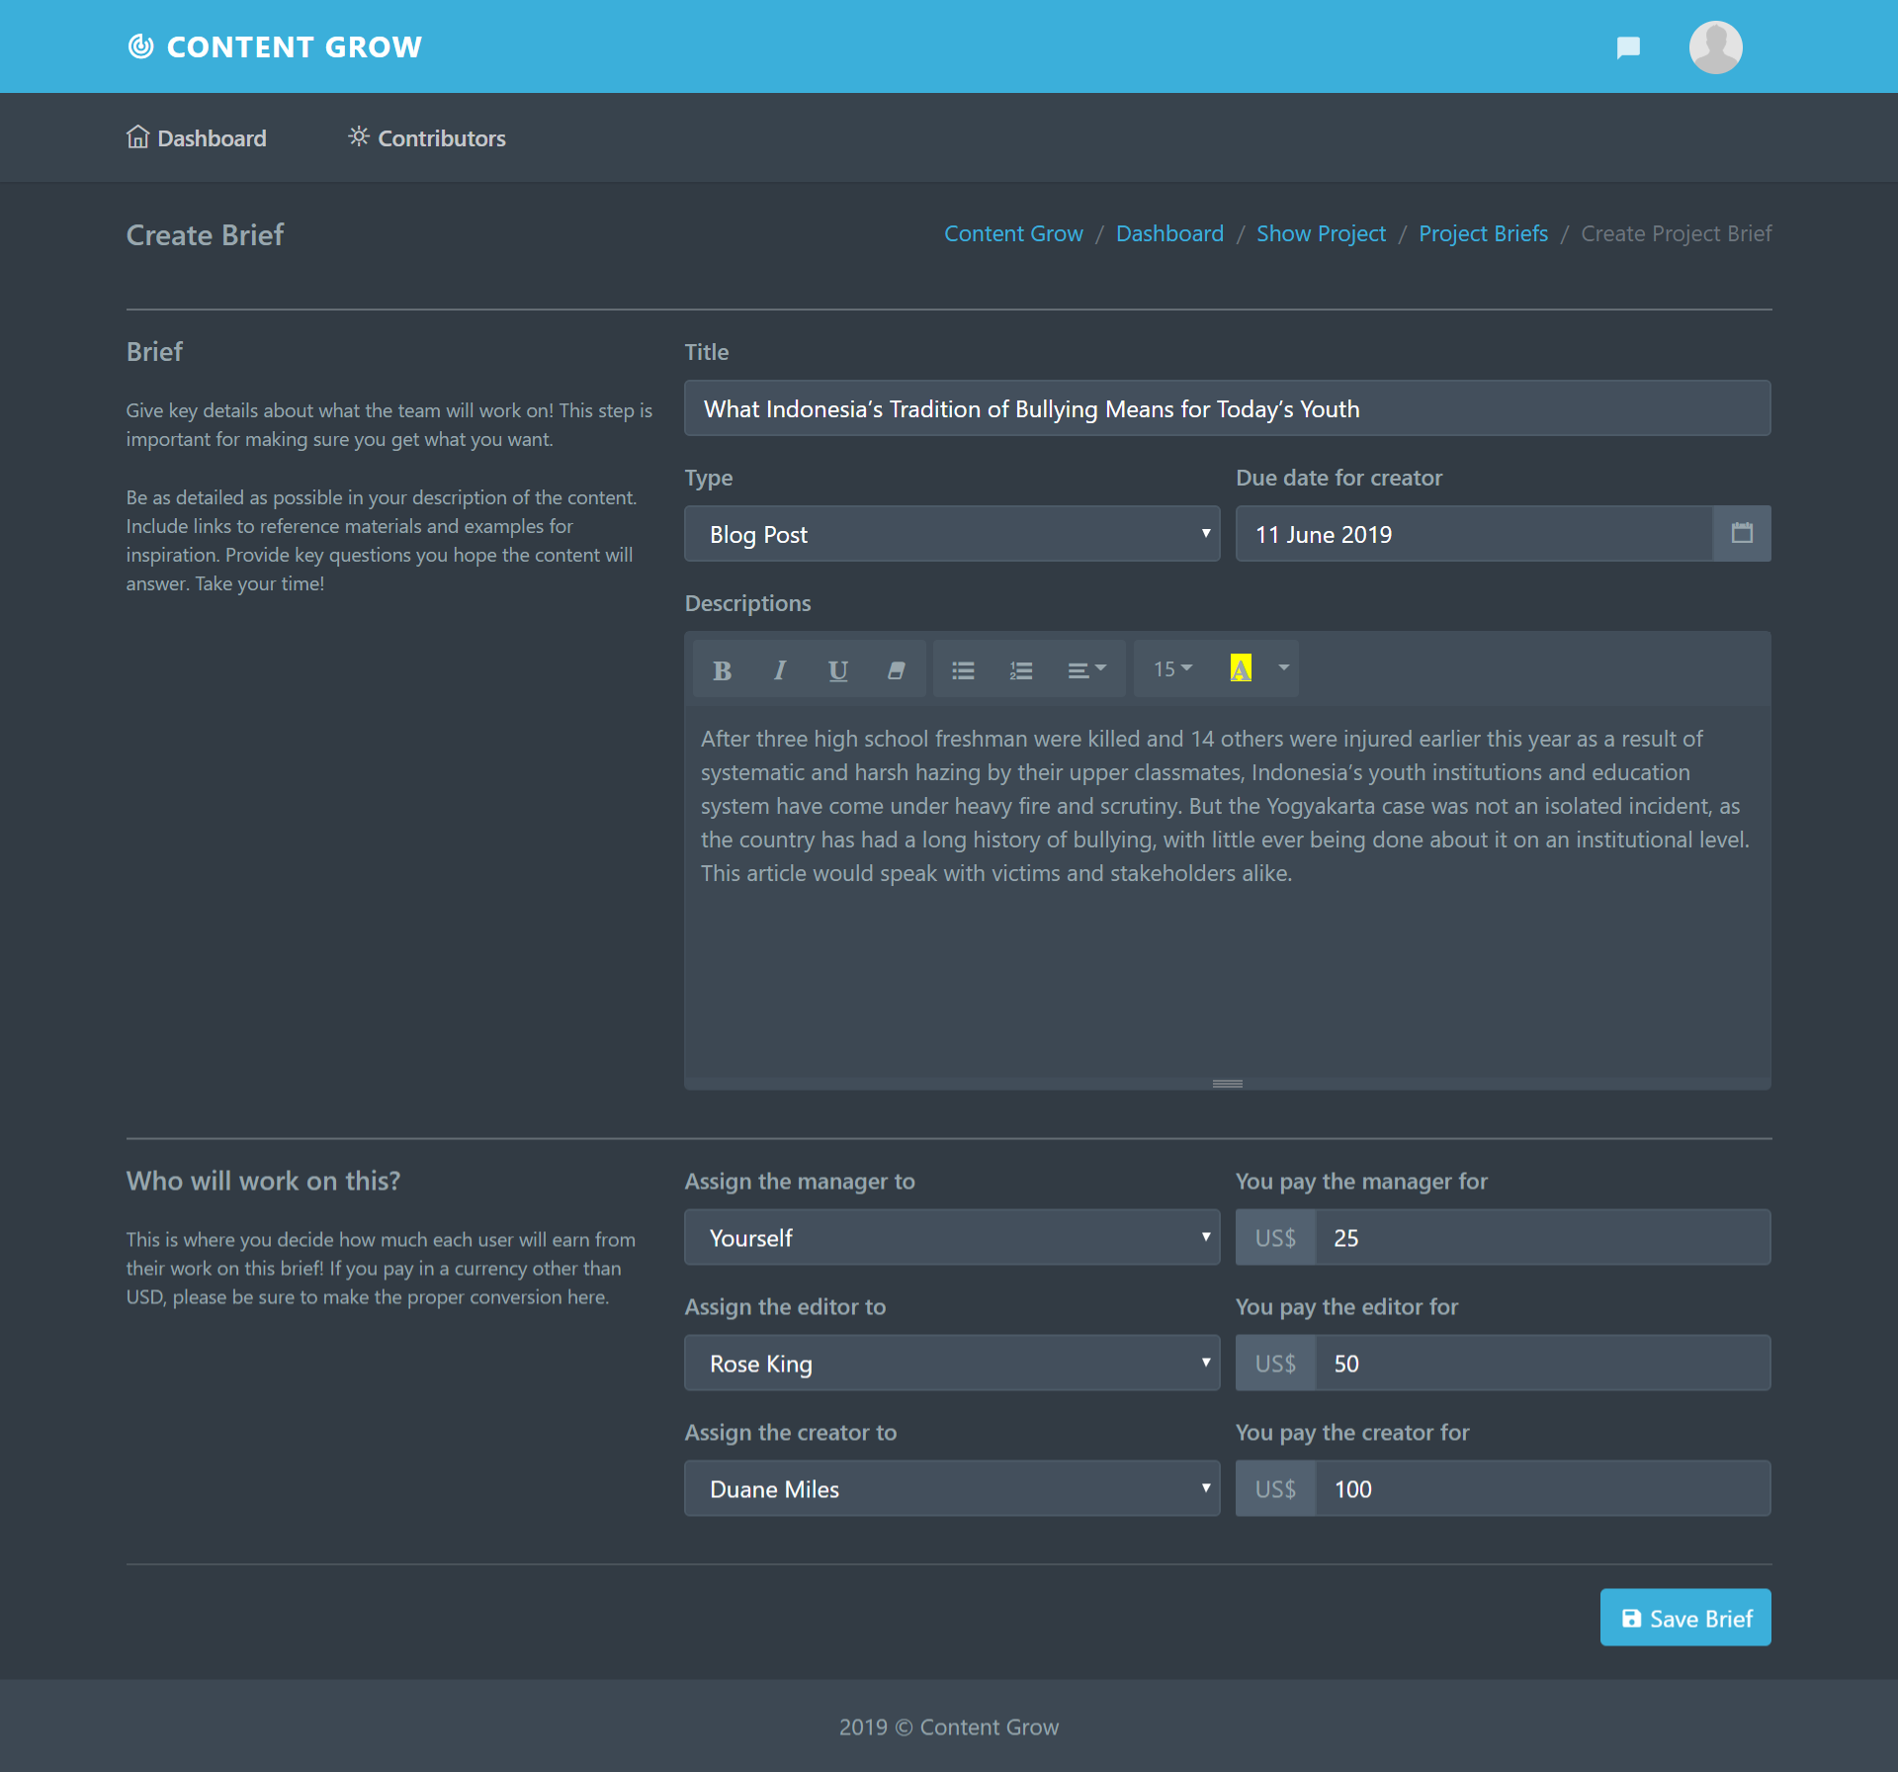Screen dimensions: 1898x1772
Task: Apply underline formatting in editor
Action: point(837,670)
